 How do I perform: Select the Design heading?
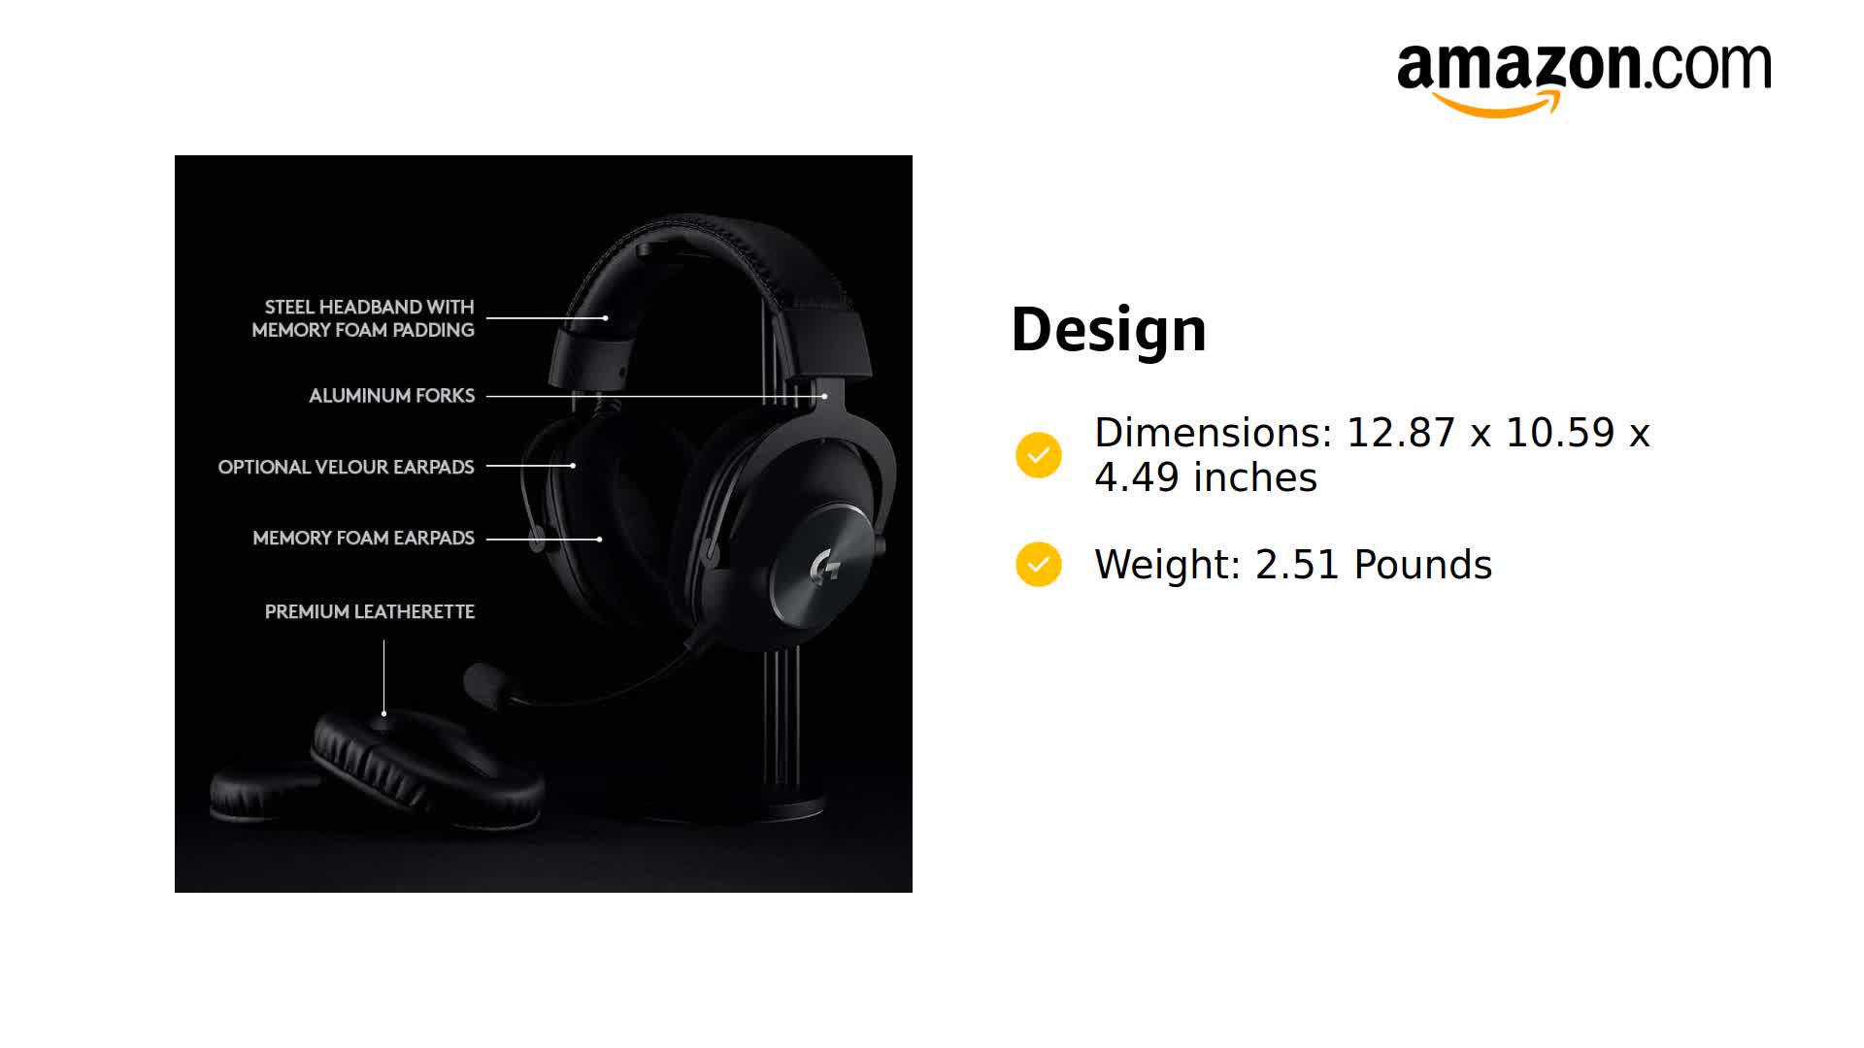click(1108, 330)
